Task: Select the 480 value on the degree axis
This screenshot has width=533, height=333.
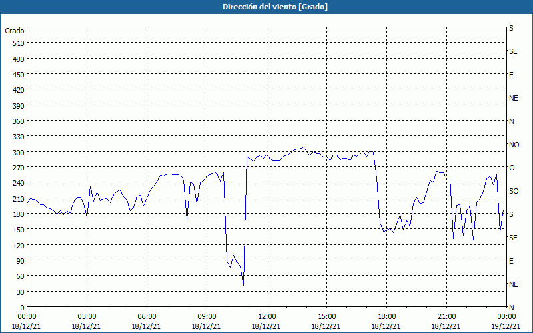Action: tap(19, 59)
